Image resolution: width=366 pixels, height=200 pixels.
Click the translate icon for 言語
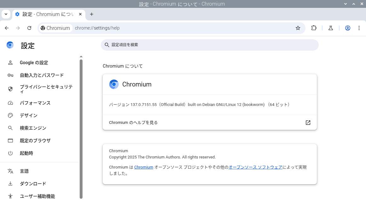pyautogui.click(x=10, y=171)
